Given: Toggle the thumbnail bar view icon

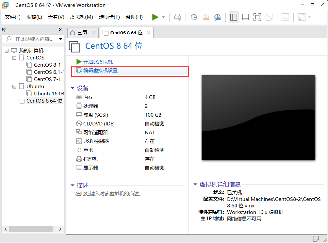Looking at the screenshot, I should (245, 17).
